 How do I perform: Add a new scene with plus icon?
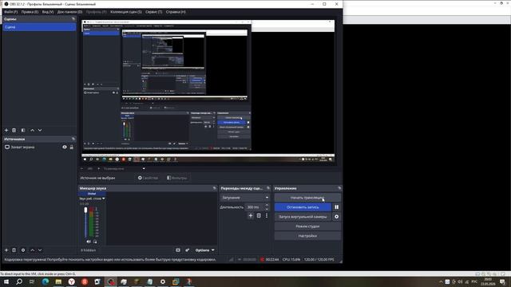click(x=6, y=130)
